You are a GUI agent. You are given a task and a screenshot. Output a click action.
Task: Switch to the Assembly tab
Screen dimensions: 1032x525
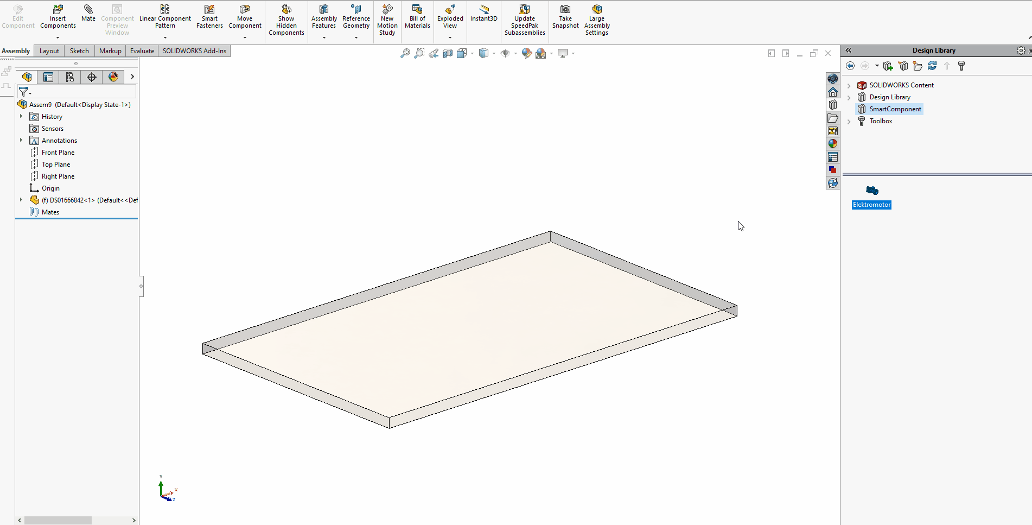tap(16, 51)
